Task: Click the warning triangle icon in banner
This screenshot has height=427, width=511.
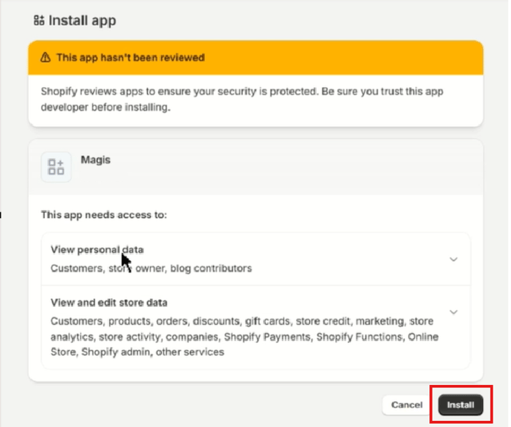Action: [46, 57]
